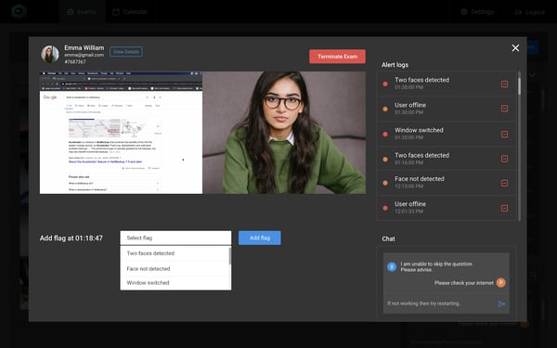
Task: Click the candidate ID #7687367
Action: coord(75,62)
